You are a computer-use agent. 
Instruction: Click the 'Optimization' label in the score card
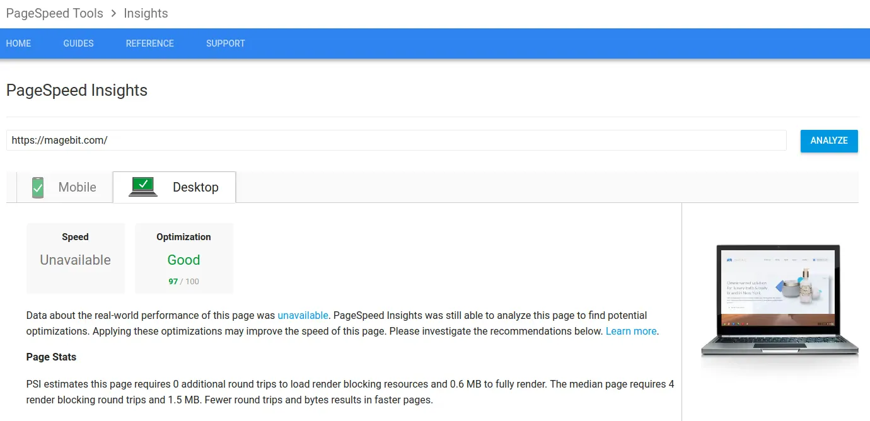pos(184,237)
